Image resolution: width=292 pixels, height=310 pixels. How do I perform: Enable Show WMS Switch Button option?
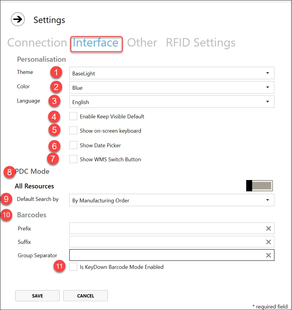73,159
